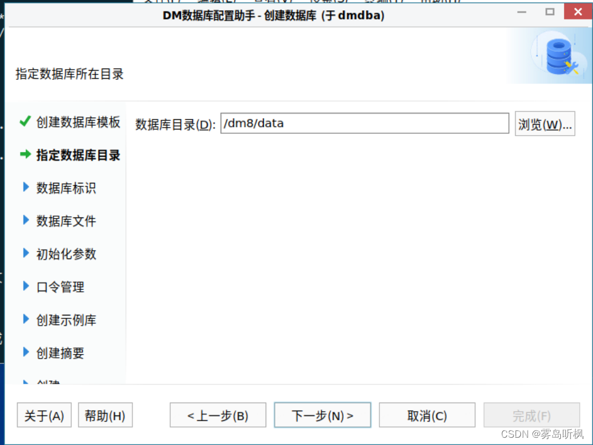This screenshot has width=593, height=445.
Task: Open the 初始化参数 step
Action: pyautogui.click(x=66, y=254)
